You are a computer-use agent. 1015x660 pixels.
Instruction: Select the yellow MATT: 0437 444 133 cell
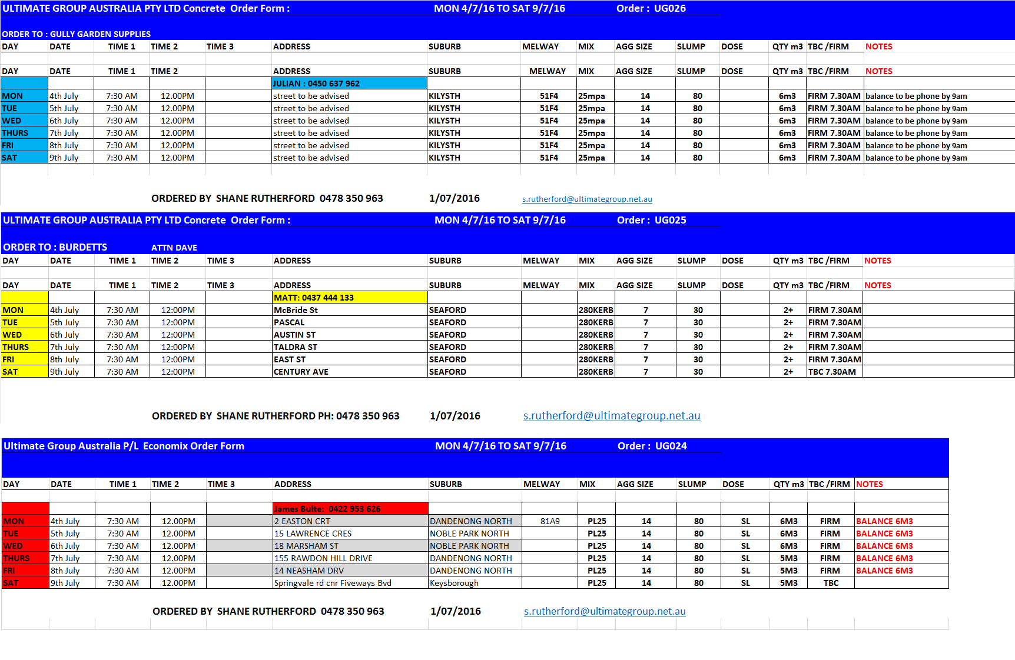(349, 298)
